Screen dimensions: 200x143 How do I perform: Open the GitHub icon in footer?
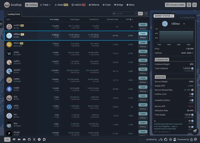[29, 139]
